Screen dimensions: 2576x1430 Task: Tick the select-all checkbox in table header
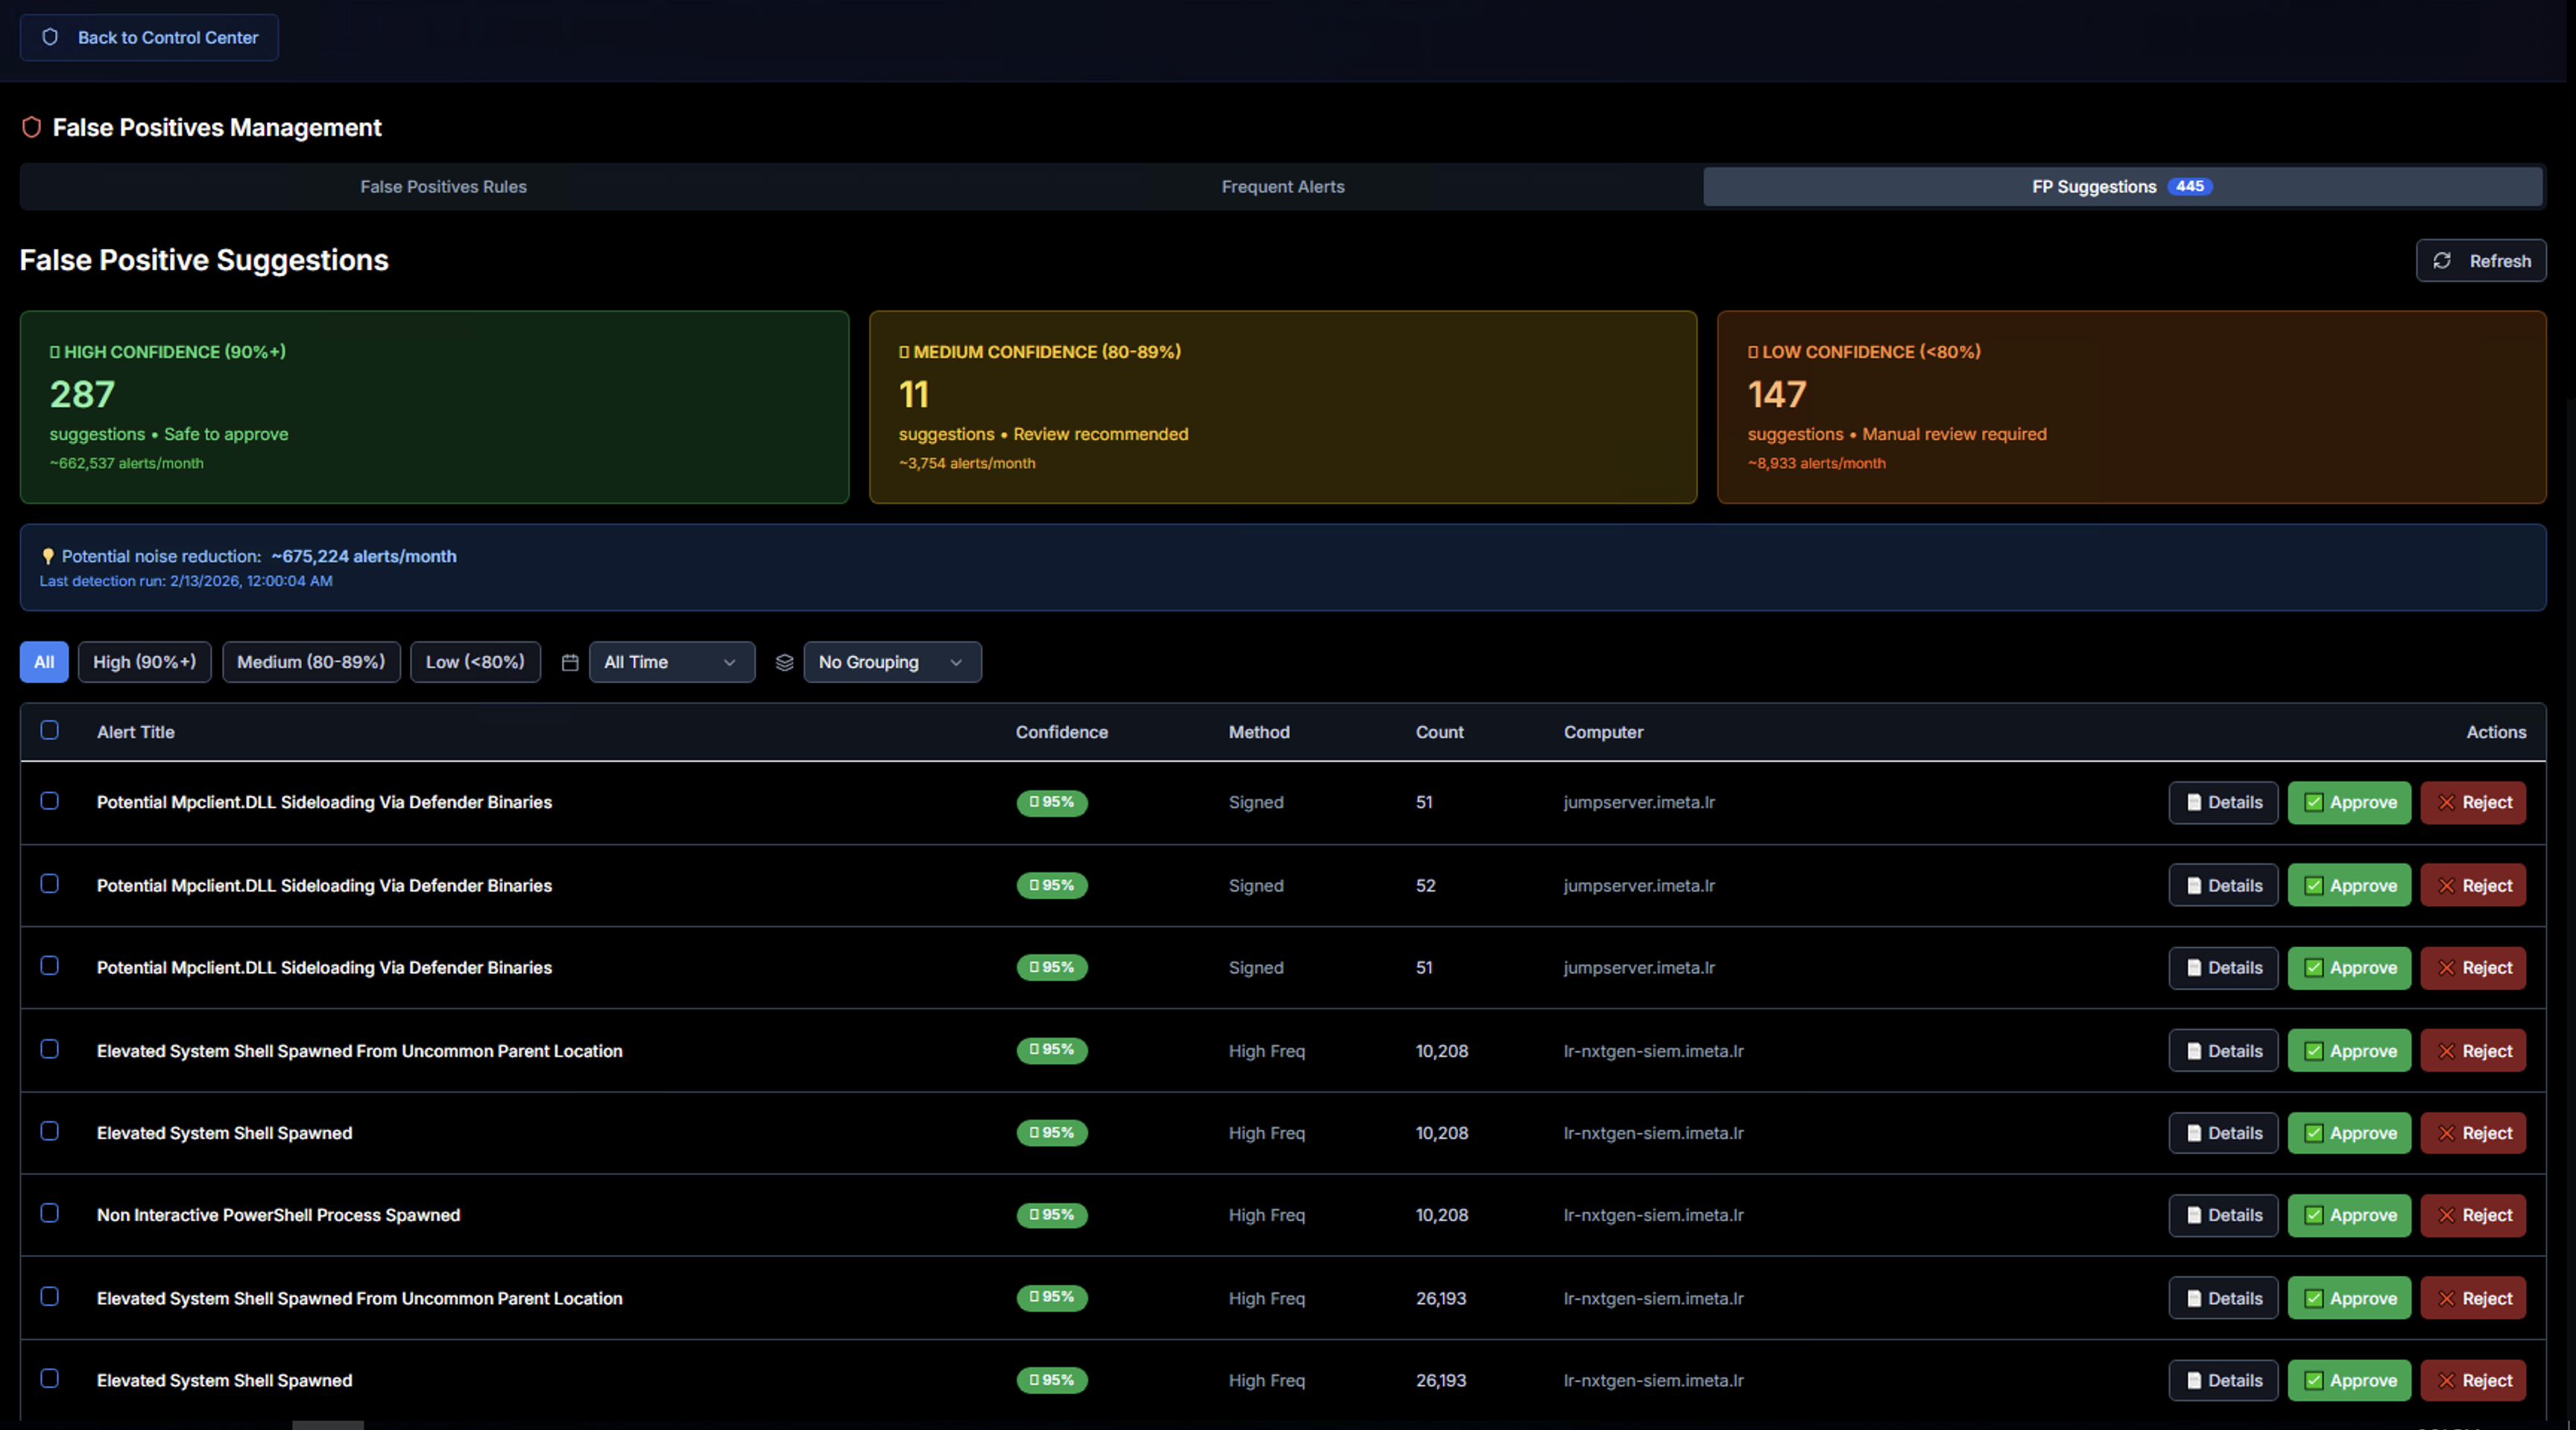[49, 730]
